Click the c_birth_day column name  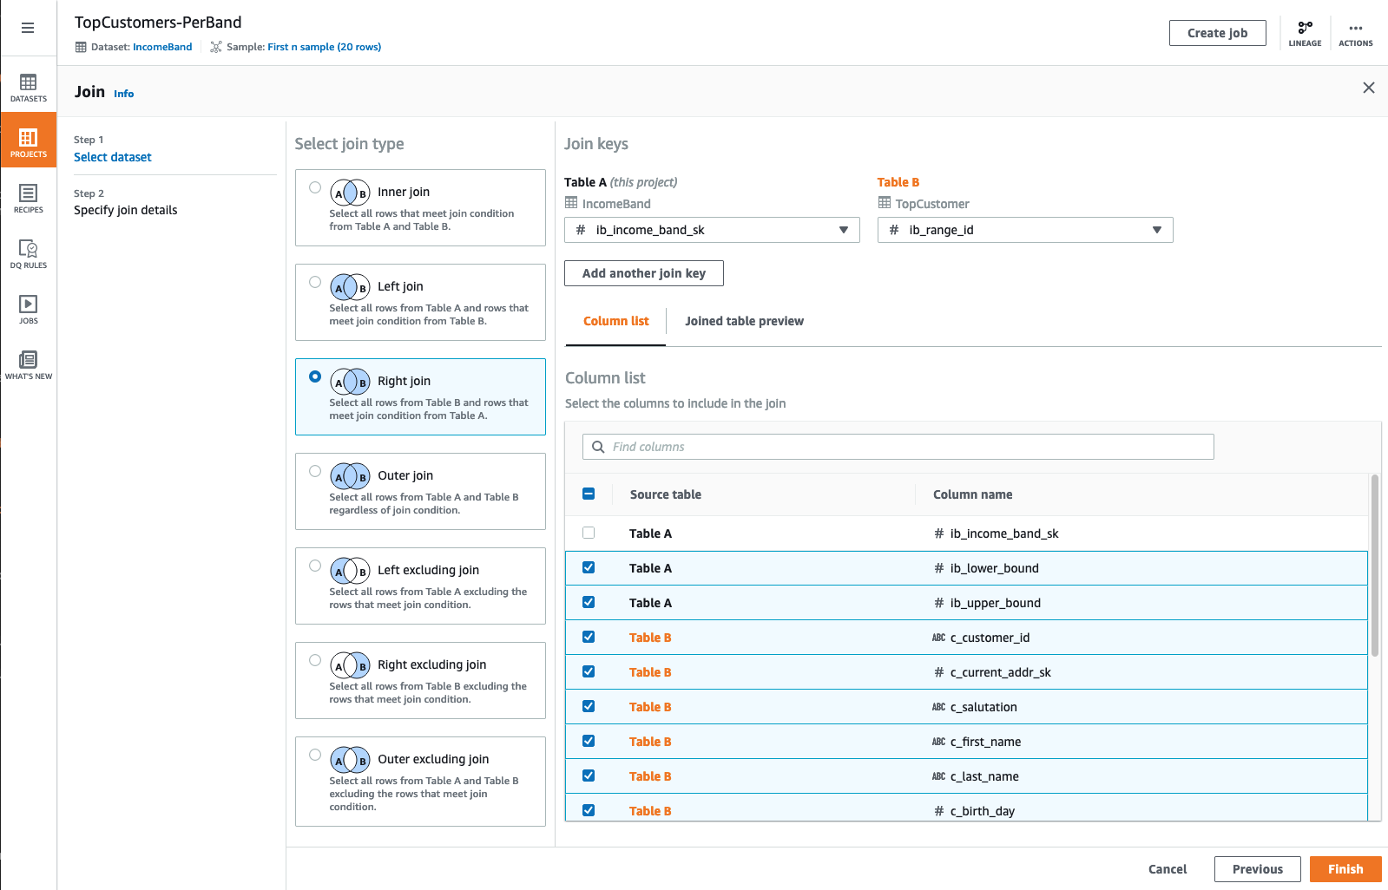pyautogui.click(x=982, y=811)
